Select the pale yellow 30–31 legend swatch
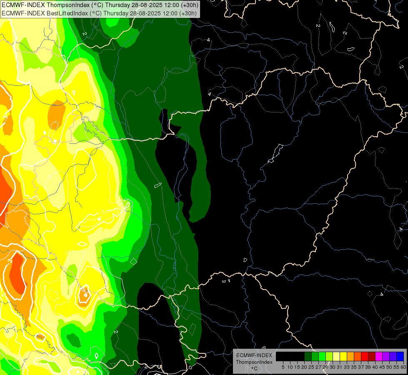408x375 pixels. (x=336, y=356)
